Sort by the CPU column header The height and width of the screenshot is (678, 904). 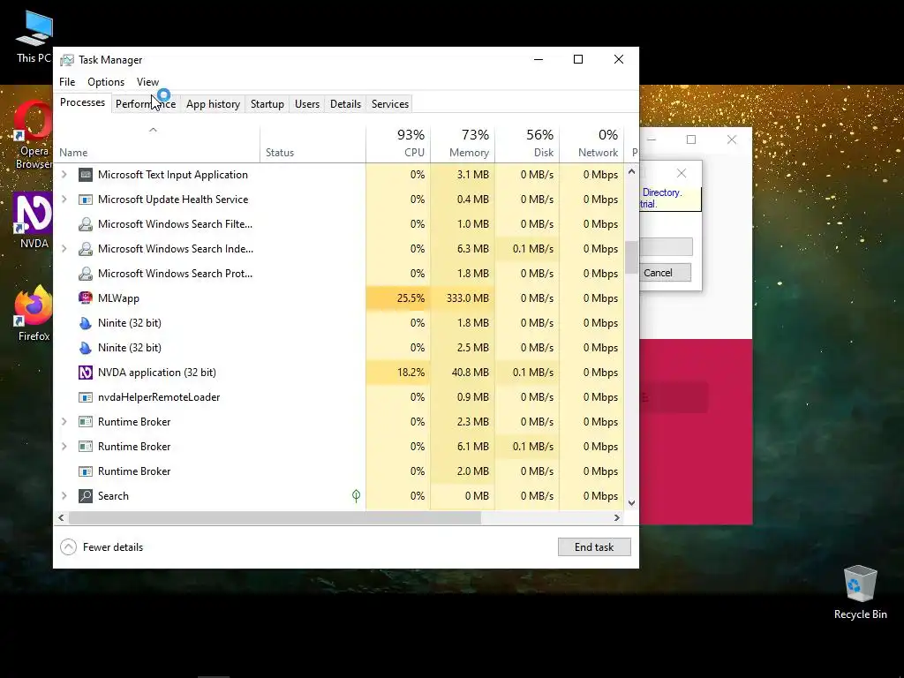click(398, 143)
